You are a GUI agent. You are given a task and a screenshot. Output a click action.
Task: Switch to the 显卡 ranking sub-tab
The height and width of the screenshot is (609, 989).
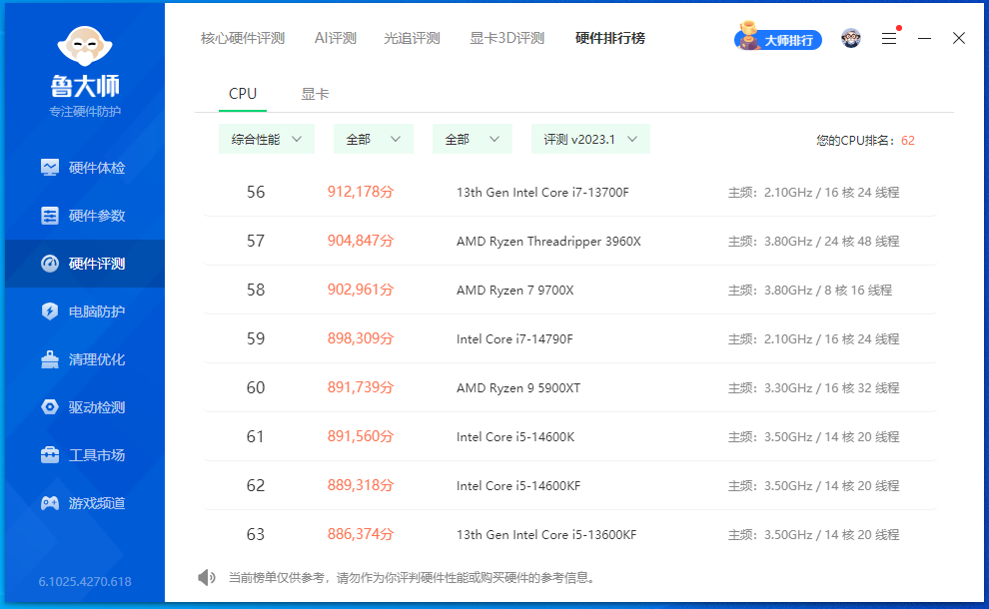pyautogui.click(x=315, y=94)
